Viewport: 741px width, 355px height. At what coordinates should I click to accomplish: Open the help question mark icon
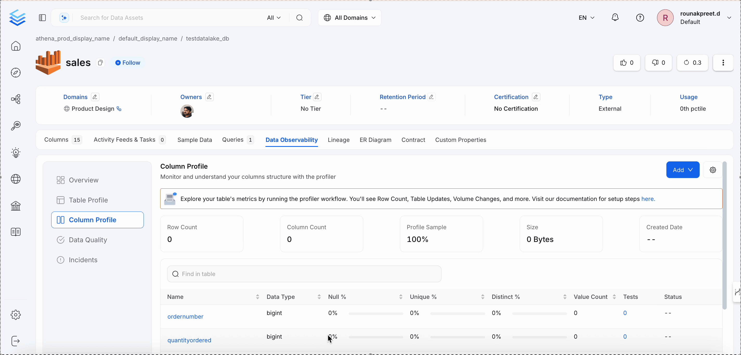[640, 18]
